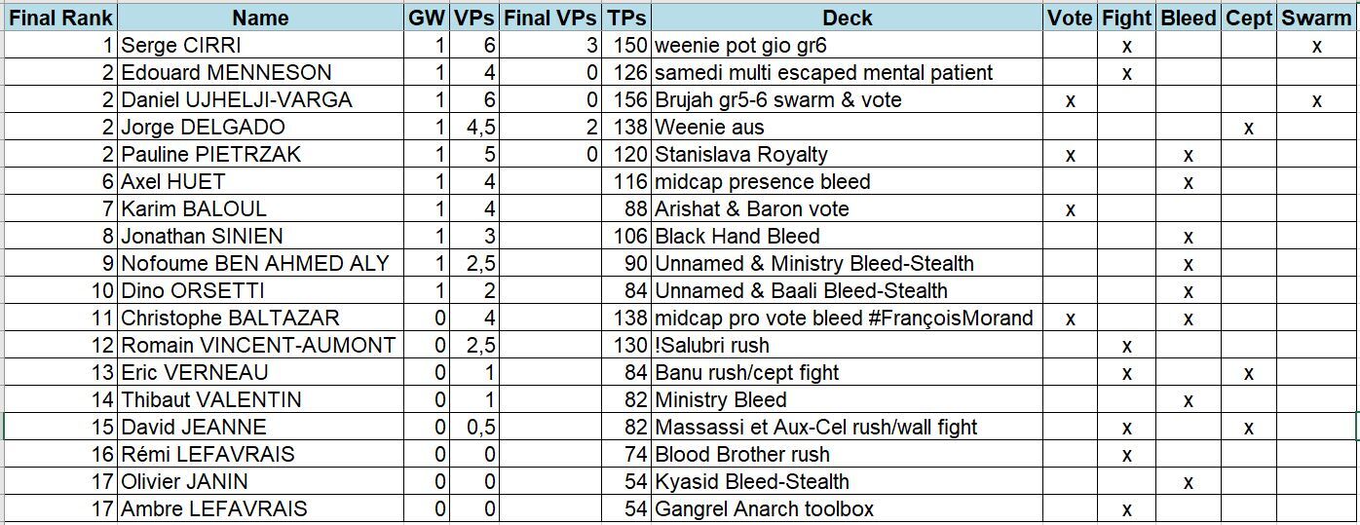Select the Bleed x mark for Axel HUET

1189,182
